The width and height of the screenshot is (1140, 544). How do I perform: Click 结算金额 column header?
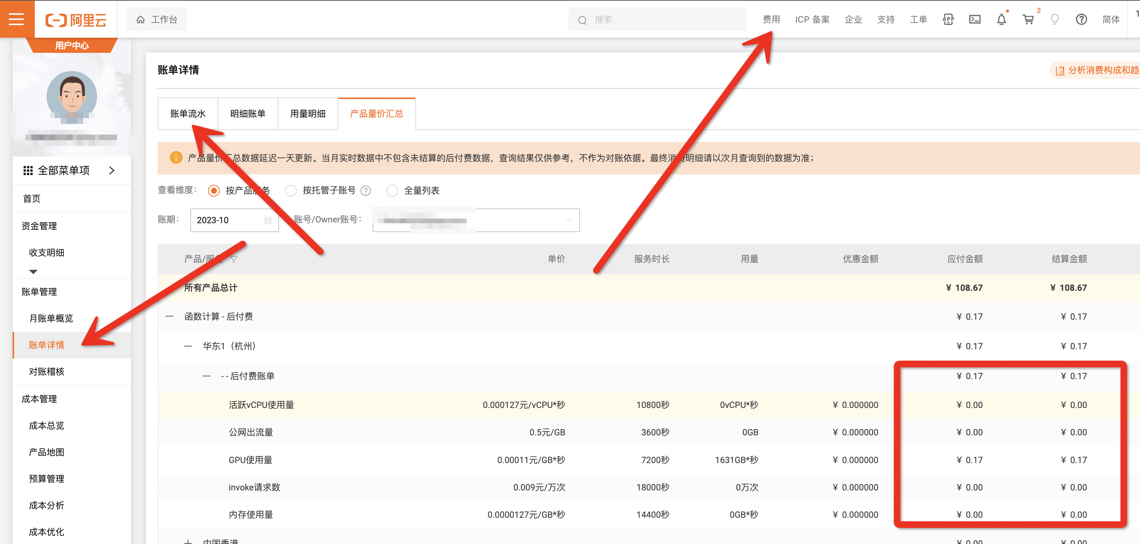coord(1069,259)
